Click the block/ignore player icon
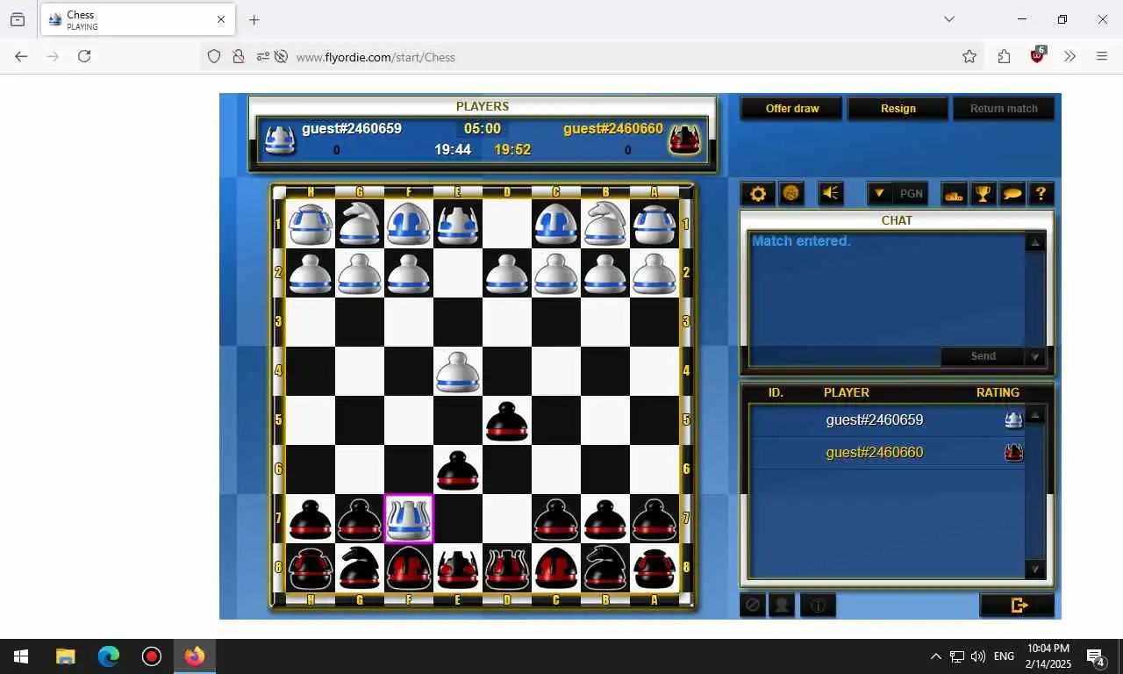This screenshot has width=1123, height=674. pyautogui.click(x=752, y=605)
